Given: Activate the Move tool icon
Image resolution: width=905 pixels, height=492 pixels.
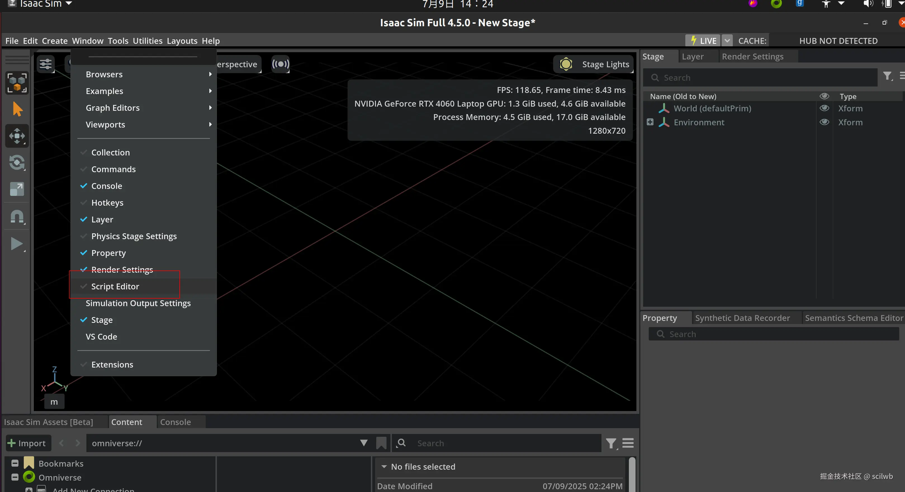Looking at the screenshot, I should 17,136.
